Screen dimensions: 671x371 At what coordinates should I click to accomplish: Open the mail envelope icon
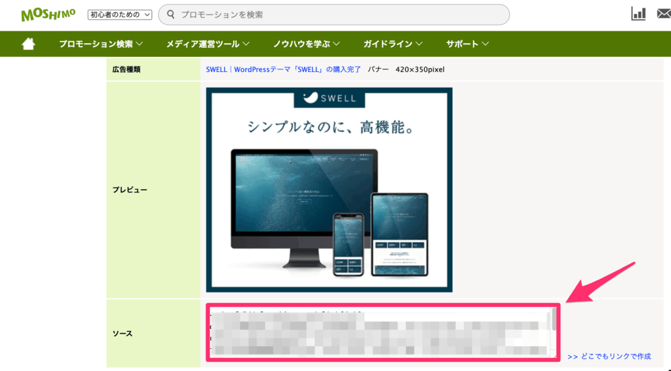point(663,14)
